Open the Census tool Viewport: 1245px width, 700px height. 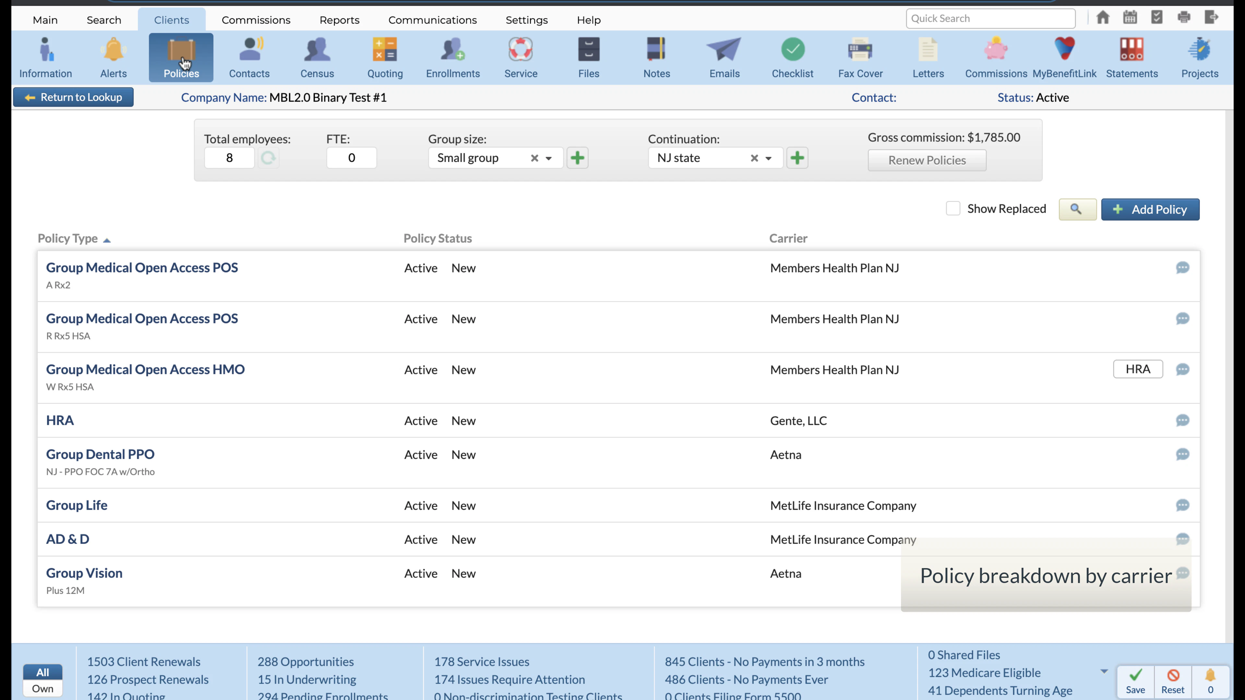click(316, 57)
